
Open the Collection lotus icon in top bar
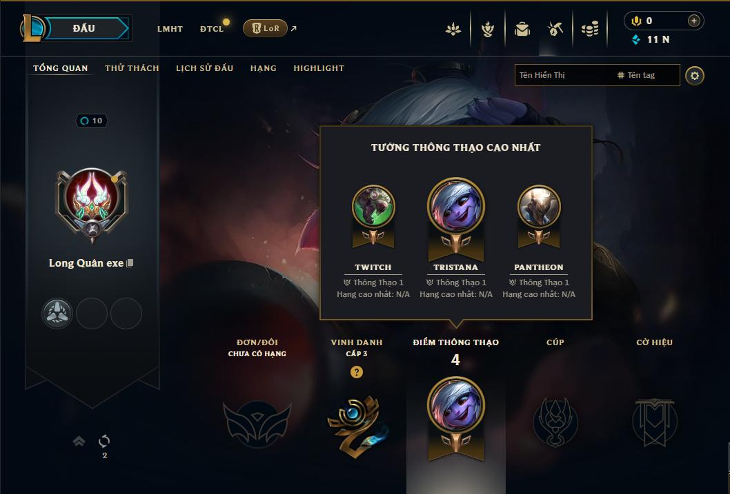click(x=453, y=29)
